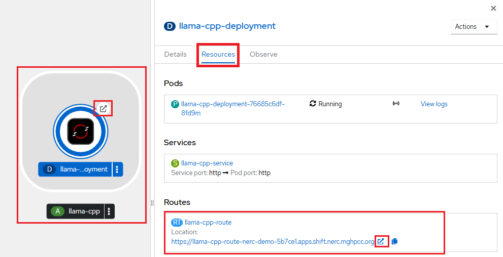Click the pod running status icon

313,104
